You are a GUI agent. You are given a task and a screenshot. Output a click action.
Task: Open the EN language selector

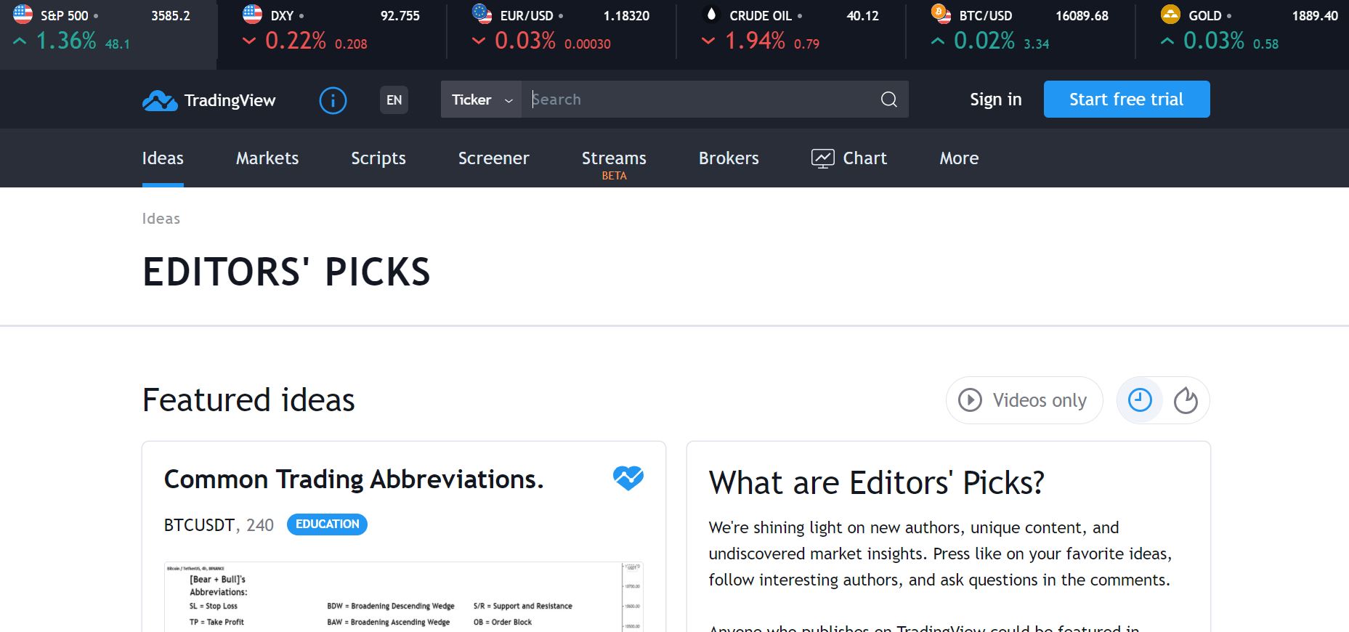click(394, 100)
